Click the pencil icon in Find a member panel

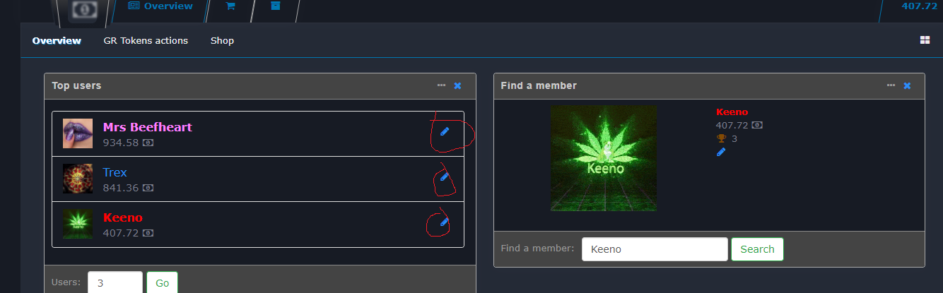[x=721, y=152]
